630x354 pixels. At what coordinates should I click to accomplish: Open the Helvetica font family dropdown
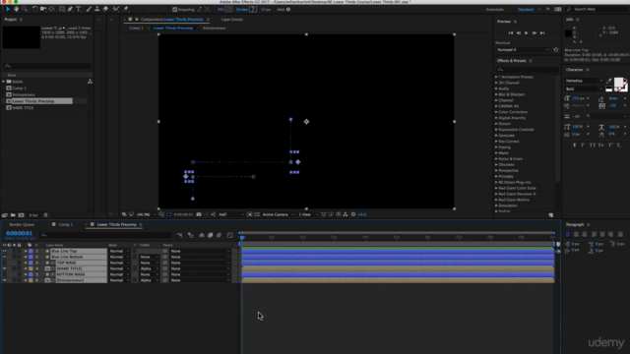click(584, 81)
